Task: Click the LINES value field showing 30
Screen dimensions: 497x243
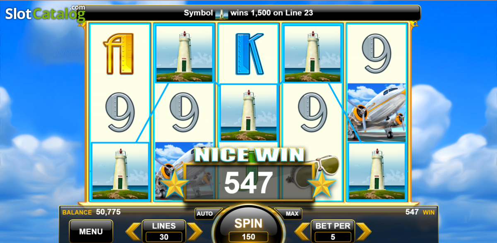Action: [164, 237]
